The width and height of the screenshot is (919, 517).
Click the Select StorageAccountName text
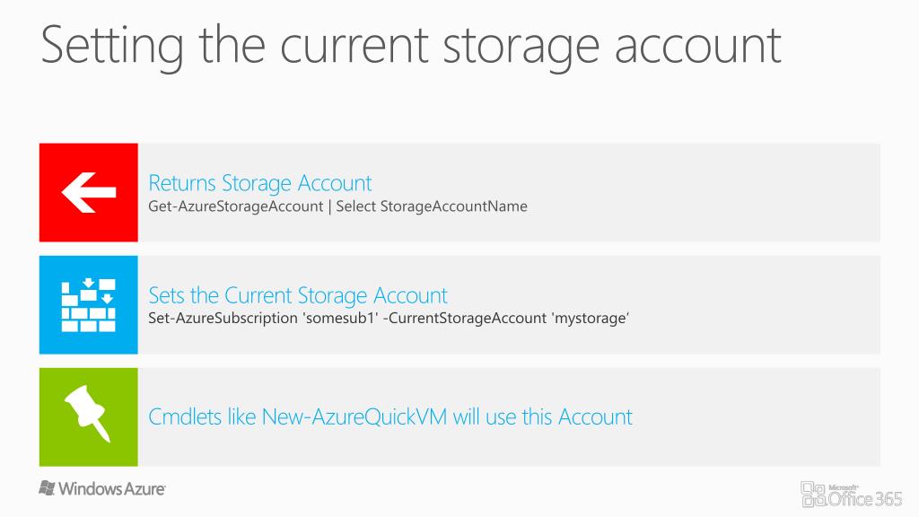click(432, 206)
